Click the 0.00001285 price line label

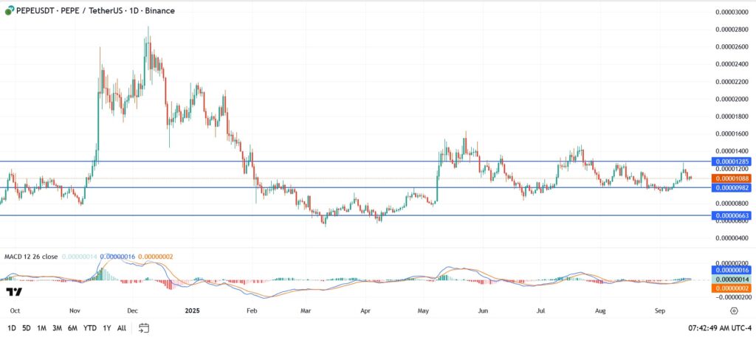(x=731, y=161)
